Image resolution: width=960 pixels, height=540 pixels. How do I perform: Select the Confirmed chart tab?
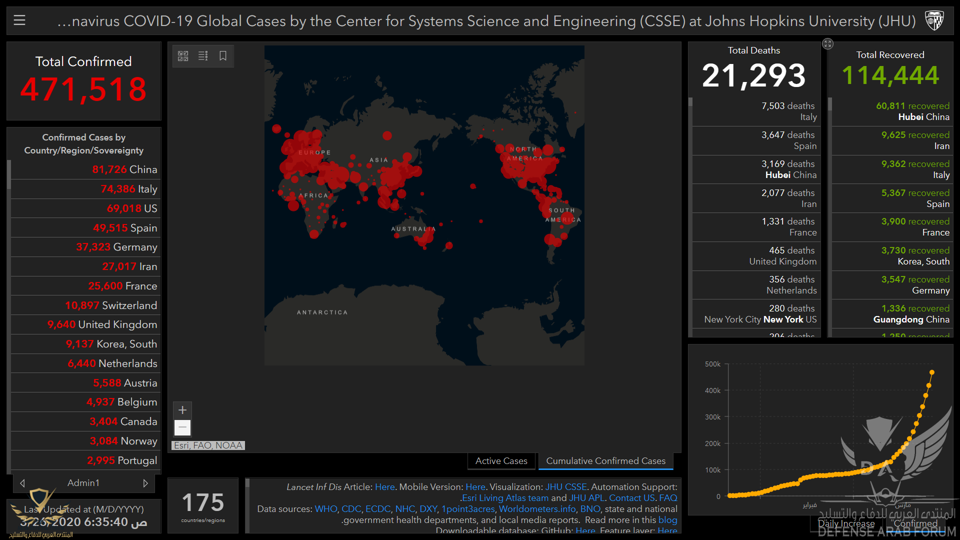tap(915, 523)
